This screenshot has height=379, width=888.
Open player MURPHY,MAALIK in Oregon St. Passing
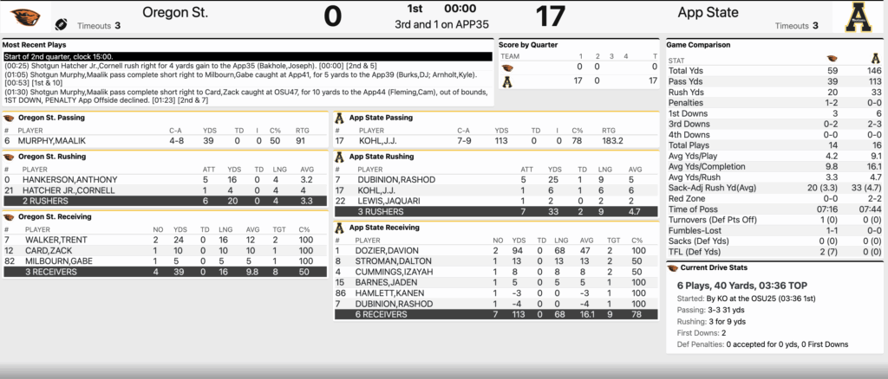click(47, 140)
